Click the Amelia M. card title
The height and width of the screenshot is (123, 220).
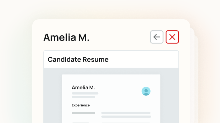tap(66, 37)
